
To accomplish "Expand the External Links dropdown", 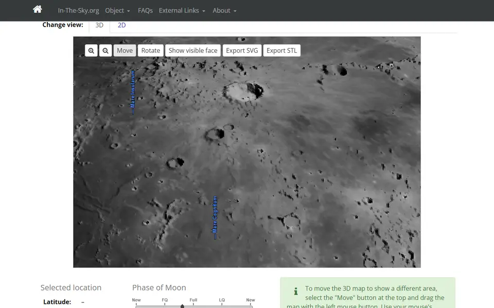I will pyautogui.click(x=182, y=10).
